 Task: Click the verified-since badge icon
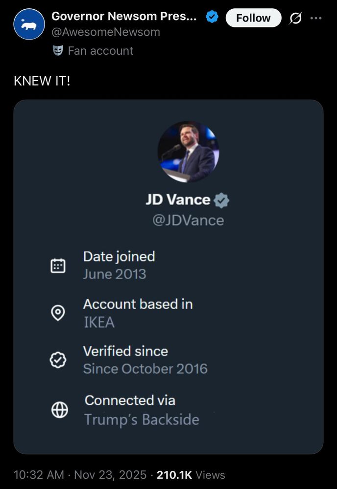(x=58, y=360)
